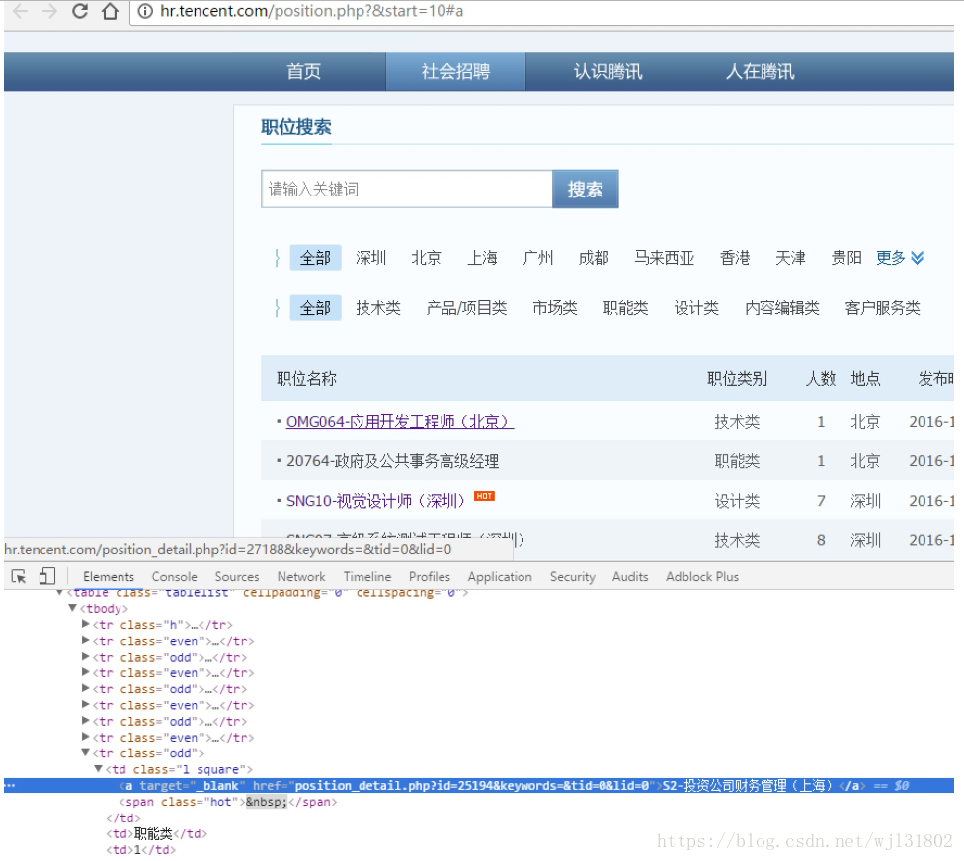Image resolution: width=964 pixels, height=861 pixels.
Task: Switch to DevTools Sources tab
Action: 237,577
